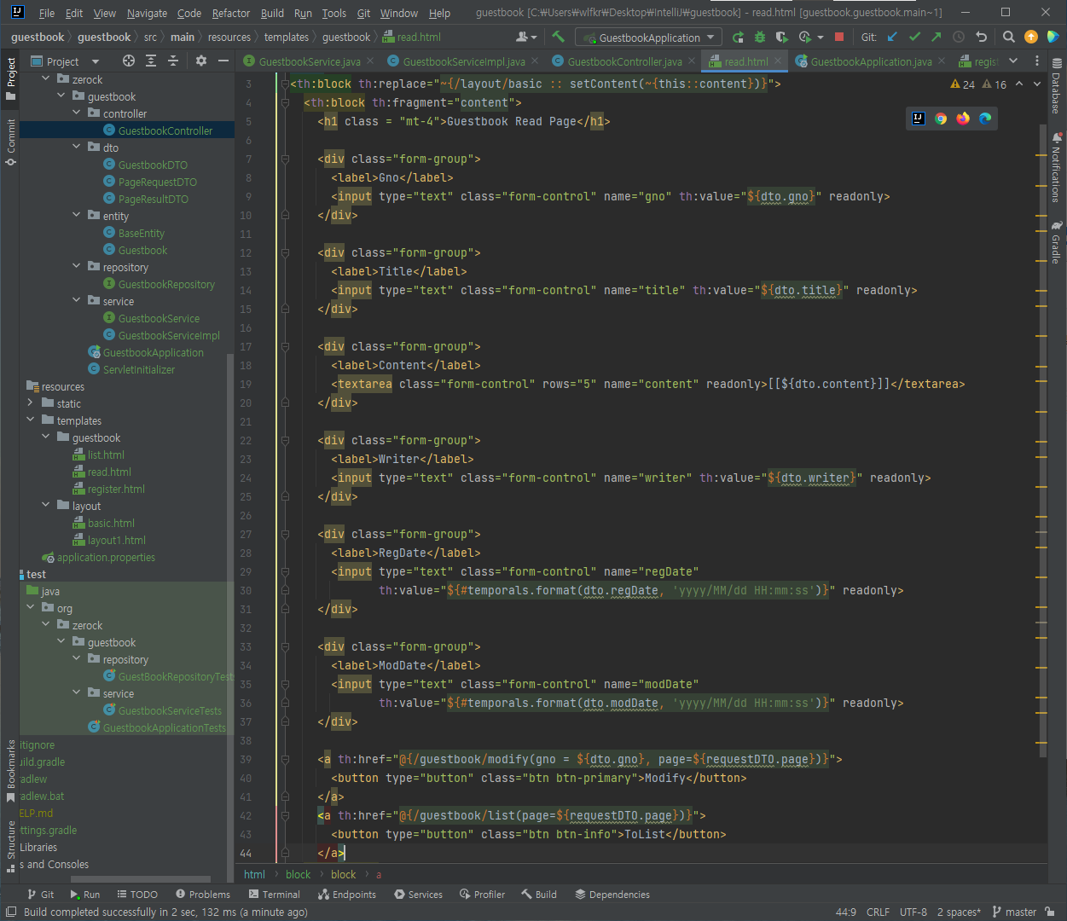Open preview in Edge browser icon
Screen dimensions: 1067x921
(x=985, y=119)
